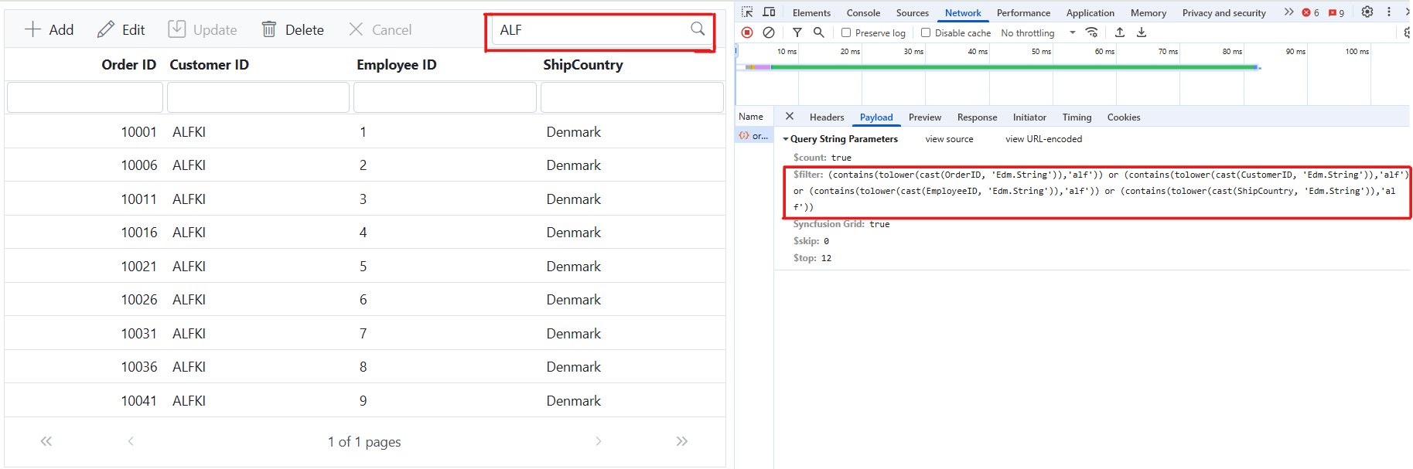This screenshot has height=469, width=1413.
Task: Open the Response tab
Action: (x=977, y=117)
